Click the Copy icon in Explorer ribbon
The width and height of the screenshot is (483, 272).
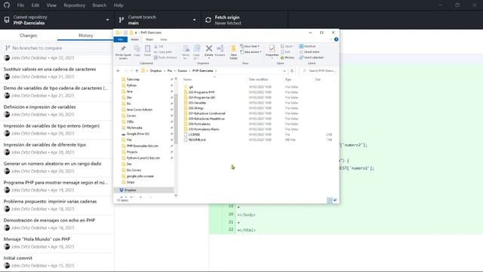pyautogui.click(x=137, y=48)
